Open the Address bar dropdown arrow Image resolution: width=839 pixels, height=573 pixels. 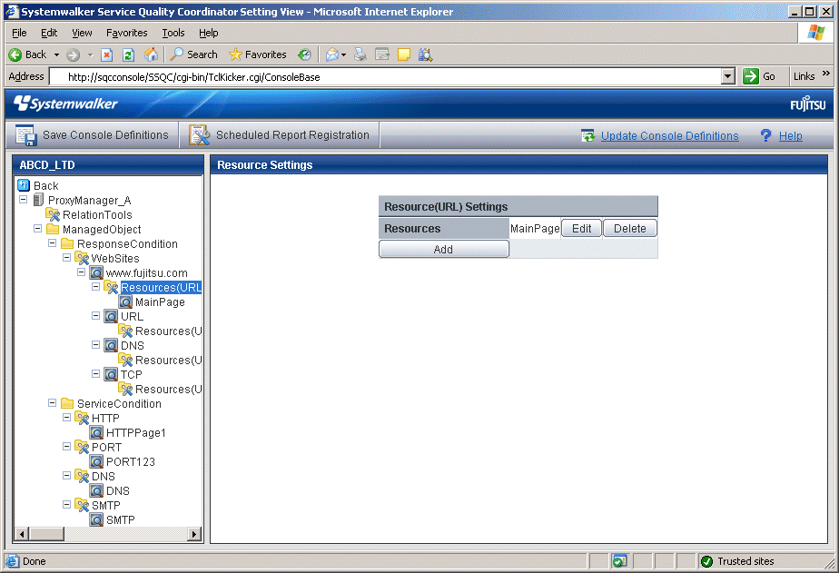pos(727,76)
